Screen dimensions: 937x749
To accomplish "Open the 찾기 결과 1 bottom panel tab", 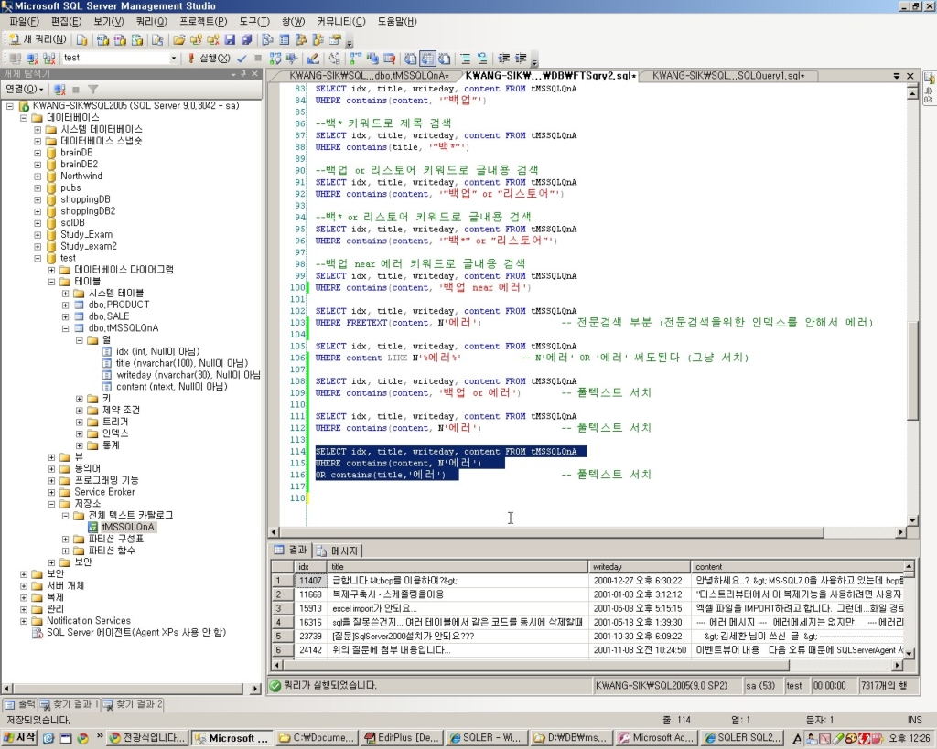I will (70, 704).
